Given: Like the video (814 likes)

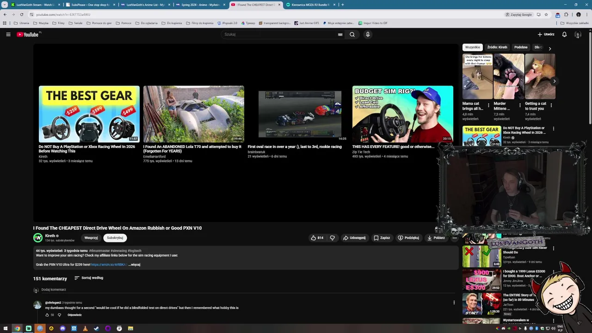Looking at the screenshot, I should pyautogui.click(x=317, y=238).
